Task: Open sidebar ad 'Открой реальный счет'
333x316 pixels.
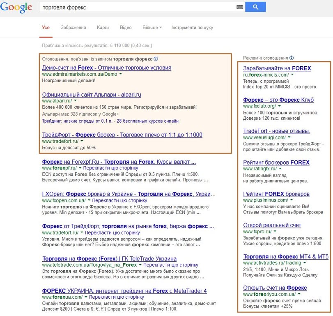Action: (272, 225)
